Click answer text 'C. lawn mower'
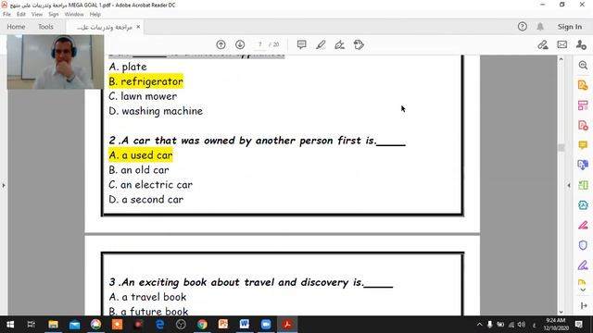The width and height of the screenshot is (593, 333). (x=143, y=96)
